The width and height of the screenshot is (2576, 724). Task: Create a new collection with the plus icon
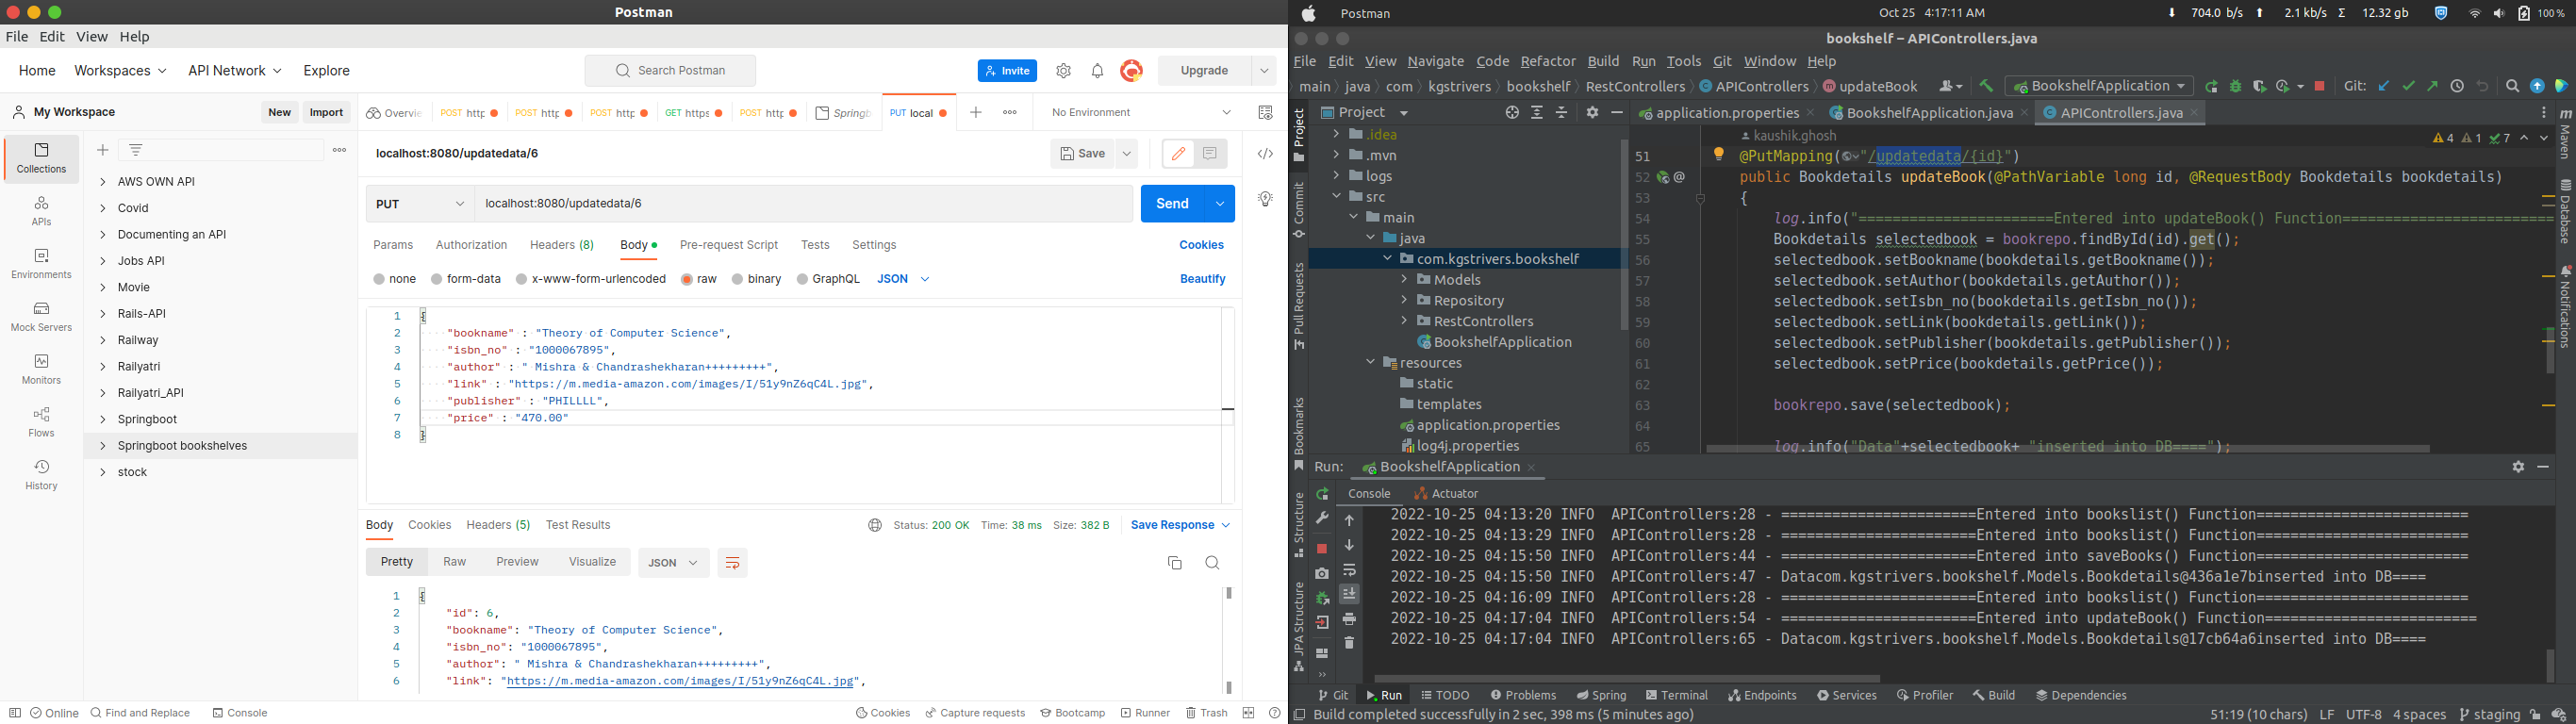[102, 150]
